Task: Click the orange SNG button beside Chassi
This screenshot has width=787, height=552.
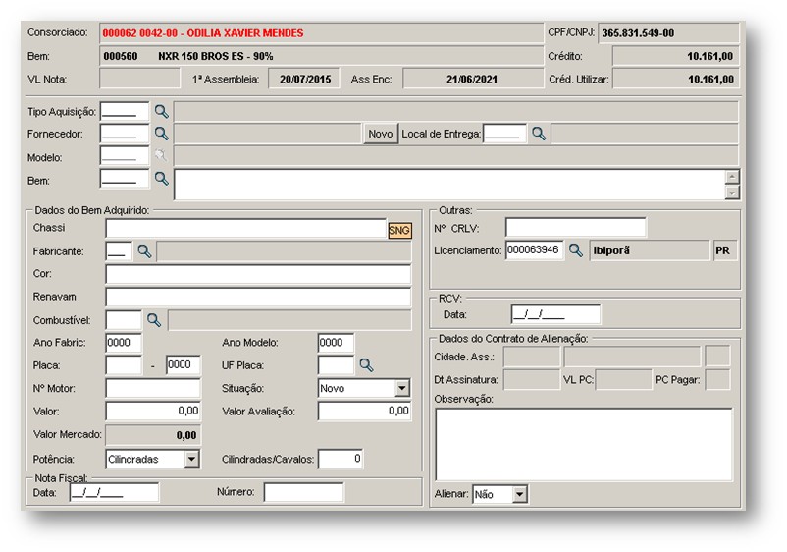Action: coord(399,230)
